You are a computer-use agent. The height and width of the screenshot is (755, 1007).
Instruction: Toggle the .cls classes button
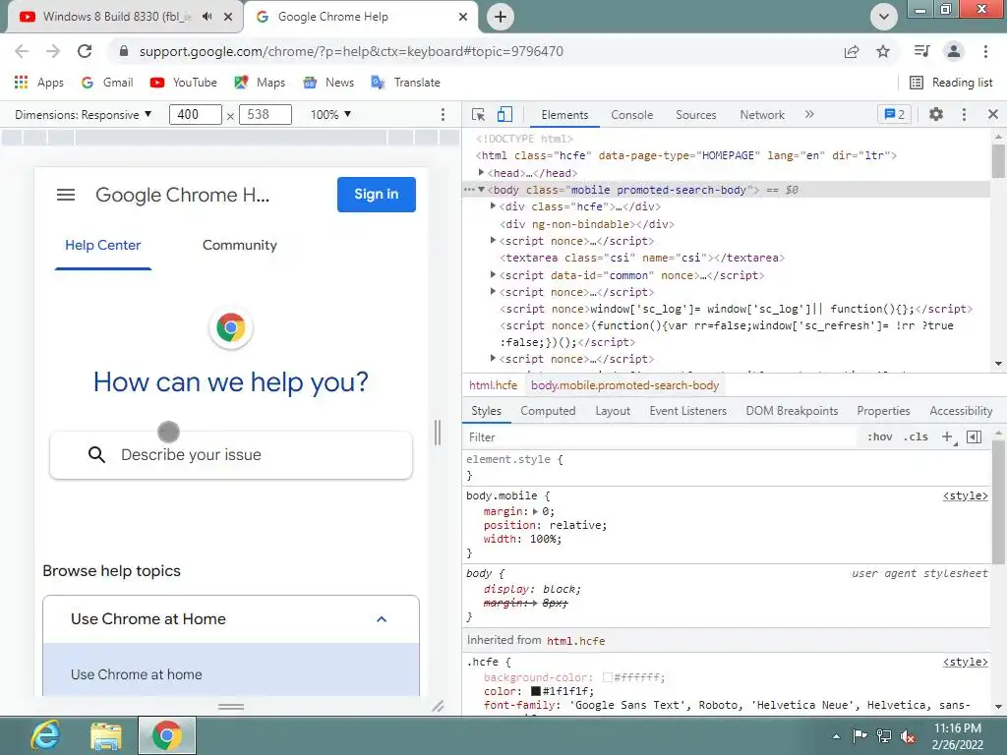point(916,436)
